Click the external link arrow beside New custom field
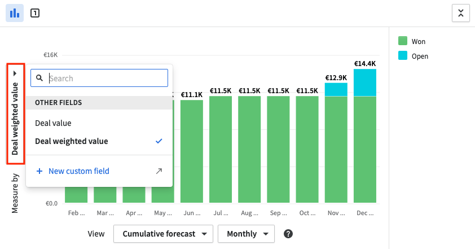475x249 pixels. pos(159,171)
